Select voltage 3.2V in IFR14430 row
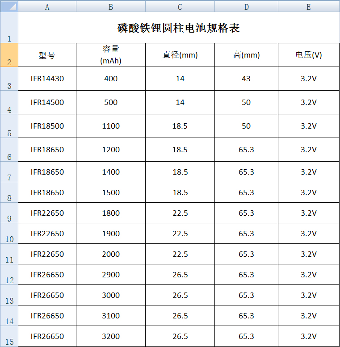The image size is (340, 347). tap(309, 79)
